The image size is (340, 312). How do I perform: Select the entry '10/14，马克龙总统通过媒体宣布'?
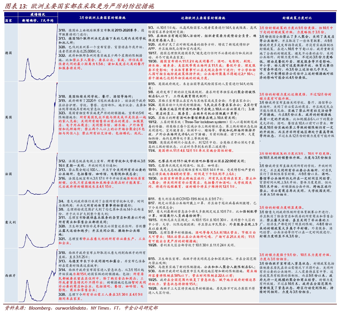tap(202, 172)
